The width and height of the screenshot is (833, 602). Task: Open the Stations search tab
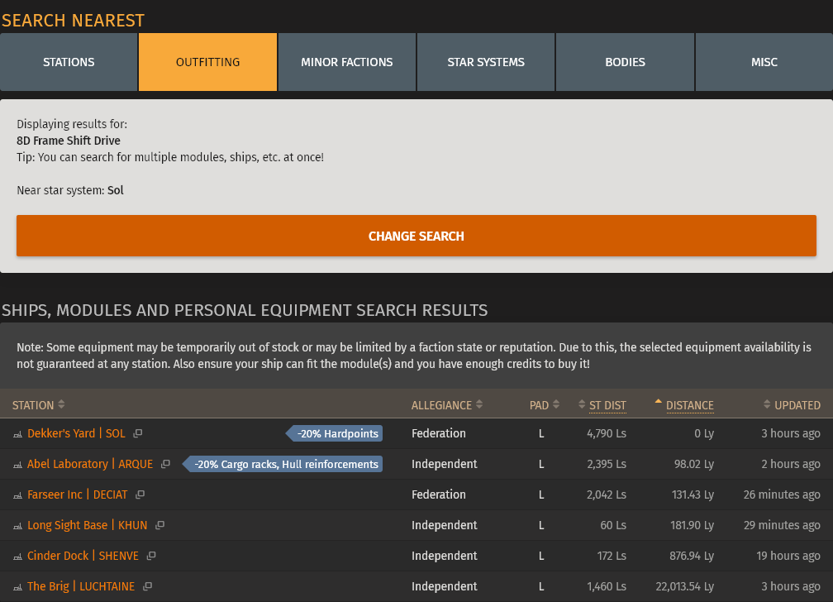[69, 62]
